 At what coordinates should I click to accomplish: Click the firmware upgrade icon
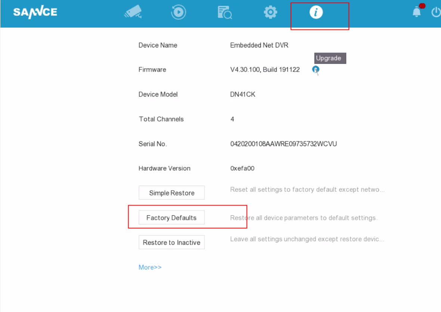(x=315, y=69)
